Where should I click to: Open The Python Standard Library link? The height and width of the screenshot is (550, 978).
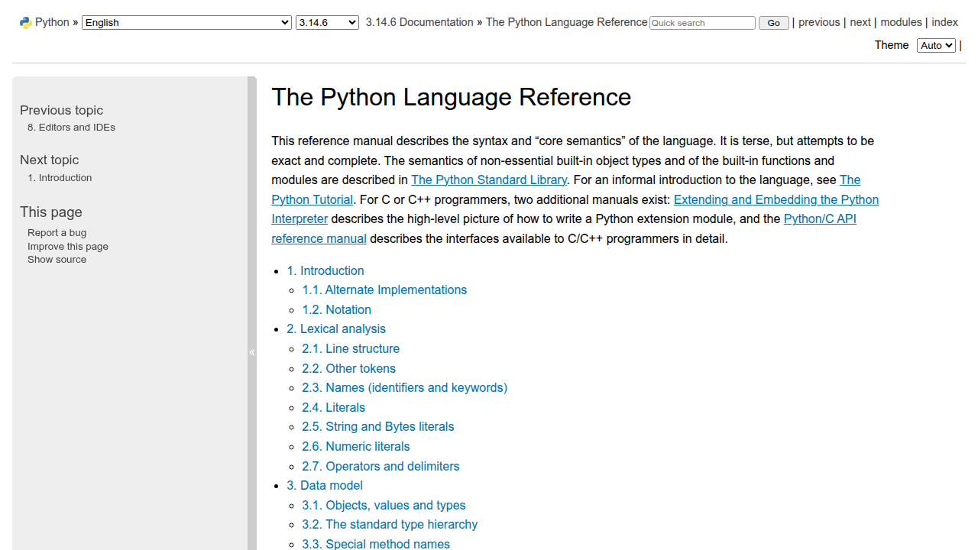[489, 180]
